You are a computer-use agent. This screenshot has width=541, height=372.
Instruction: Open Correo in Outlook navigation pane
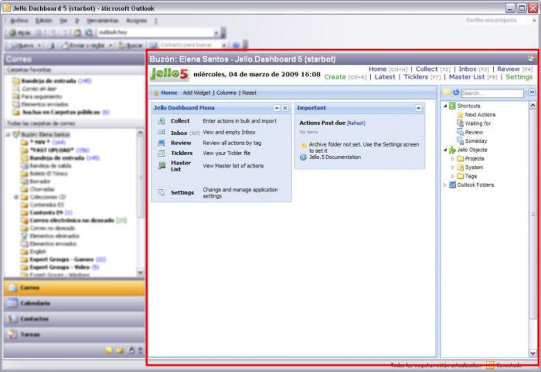click(74, 288)
